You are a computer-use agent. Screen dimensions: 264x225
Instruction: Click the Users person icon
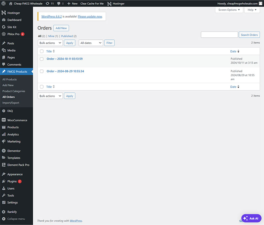pyautogui.click(x=4, y=188)
